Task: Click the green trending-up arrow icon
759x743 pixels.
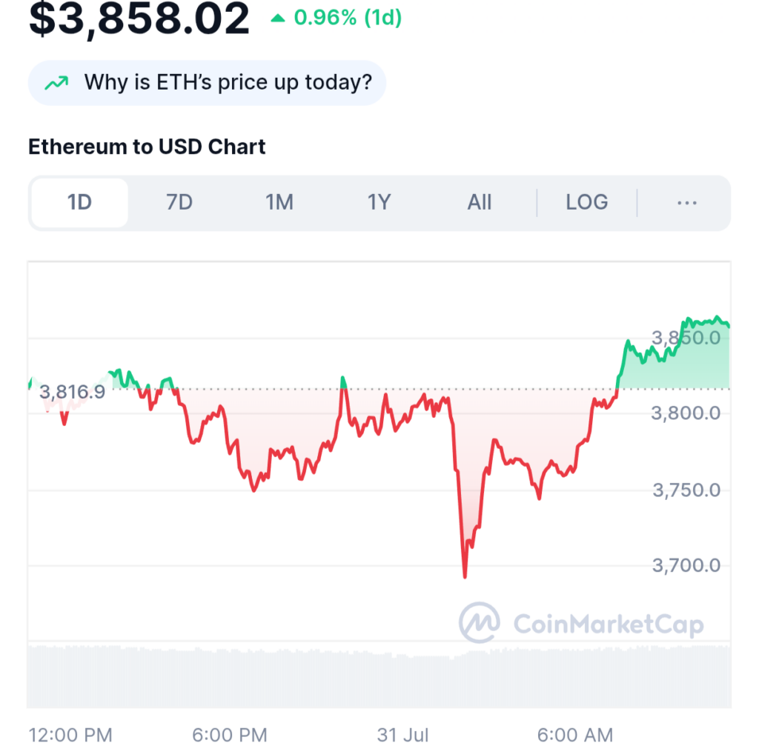Action: coord(56,83)
